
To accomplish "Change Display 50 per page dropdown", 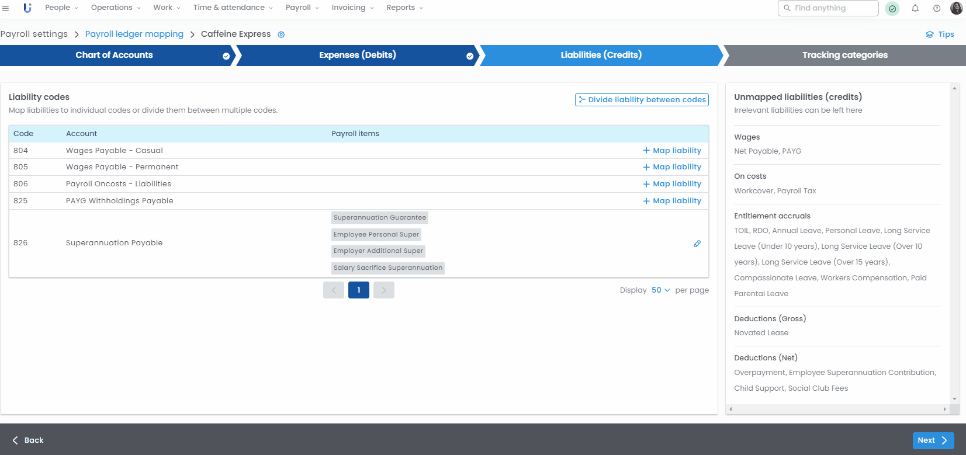I will 660,290.
